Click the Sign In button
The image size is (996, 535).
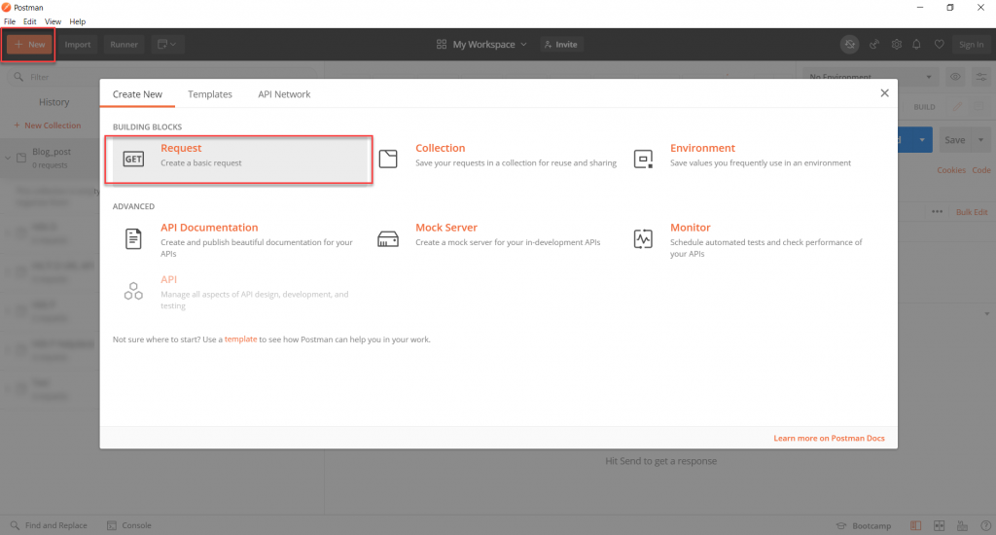(972, 45)
